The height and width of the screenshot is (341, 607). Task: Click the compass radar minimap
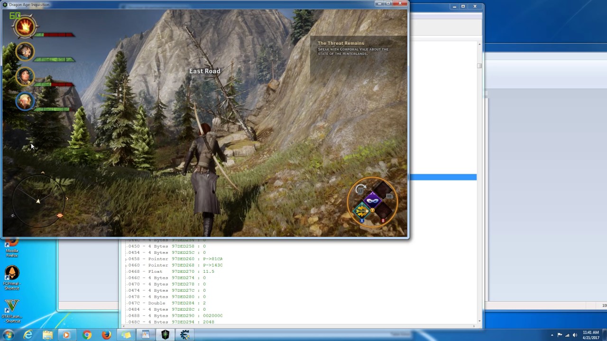38,200
